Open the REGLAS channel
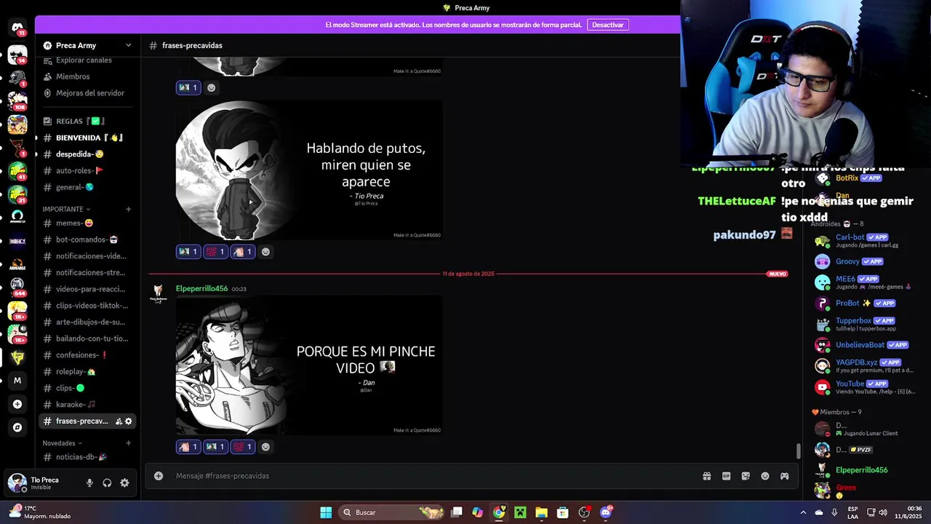The image size is (931, 524). click(x=88, y=121)
